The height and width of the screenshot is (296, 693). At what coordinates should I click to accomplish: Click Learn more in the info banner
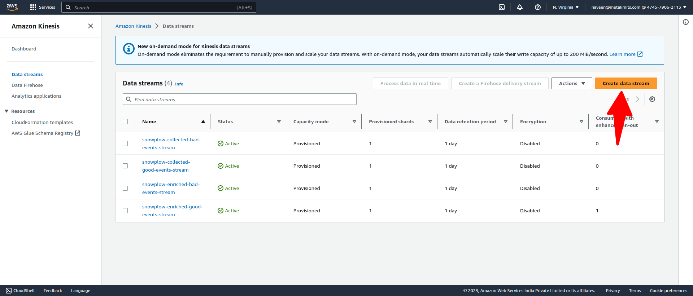[622, 54]
